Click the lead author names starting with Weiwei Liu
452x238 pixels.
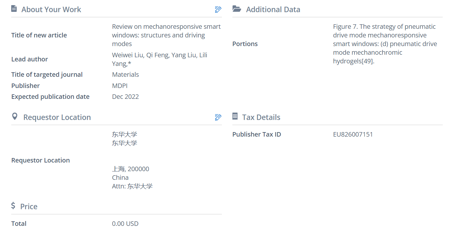click(x=159, y=59)
